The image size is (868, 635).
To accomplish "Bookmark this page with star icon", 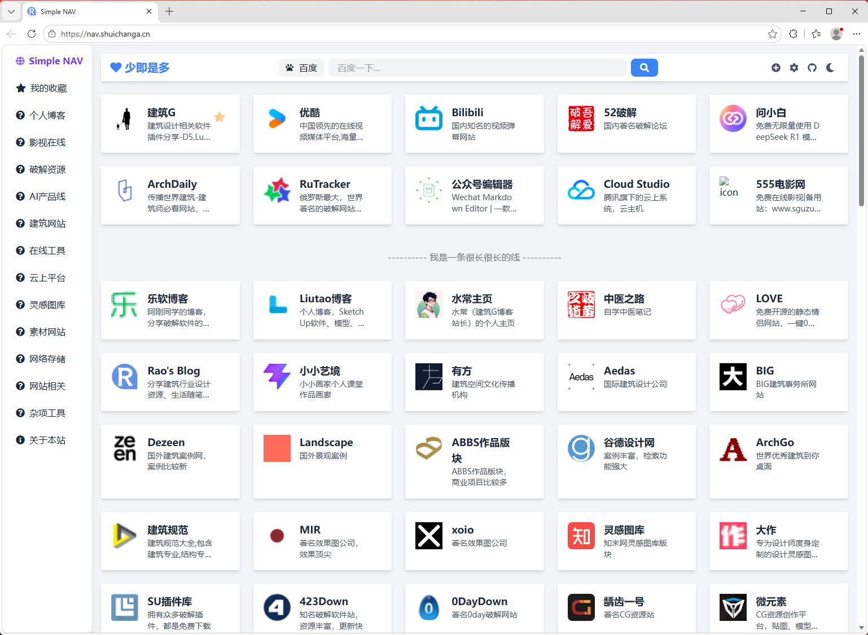I will (773, 34).
